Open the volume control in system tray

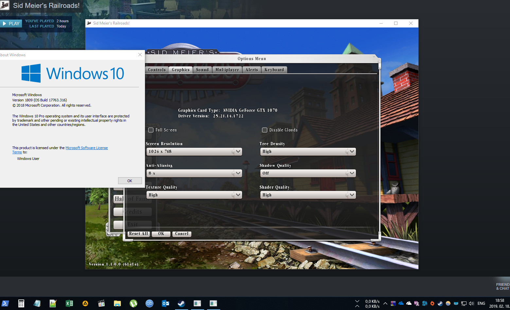click(471, 303)
